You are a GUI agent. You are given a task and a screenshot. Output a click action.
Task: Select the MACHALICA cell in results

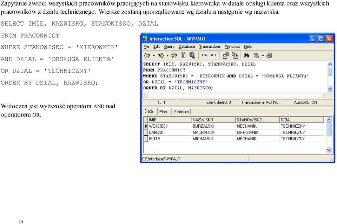pyautogui.click(x=214, y=133)
